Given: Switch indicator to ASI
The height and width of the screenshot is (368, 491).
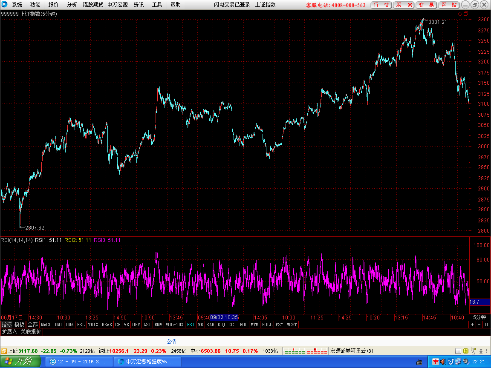Looking at the screenshot, I should [x=147, y=325].
